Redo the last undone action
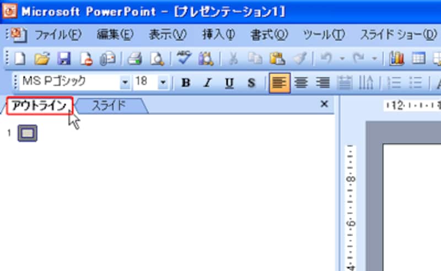This screenshot has height=271, width=441. tap(359, 58)
